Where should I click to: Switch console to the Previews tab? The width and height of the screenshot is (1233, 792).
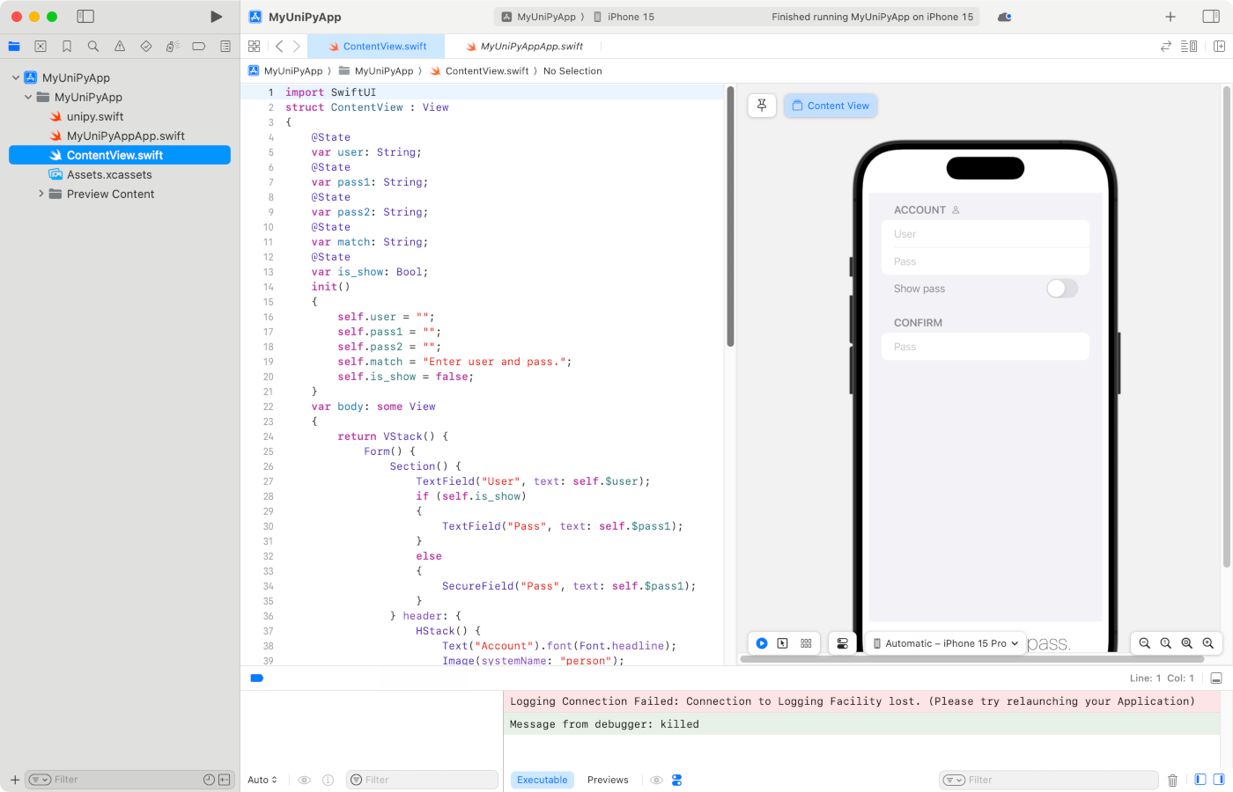tap(608, 780)
